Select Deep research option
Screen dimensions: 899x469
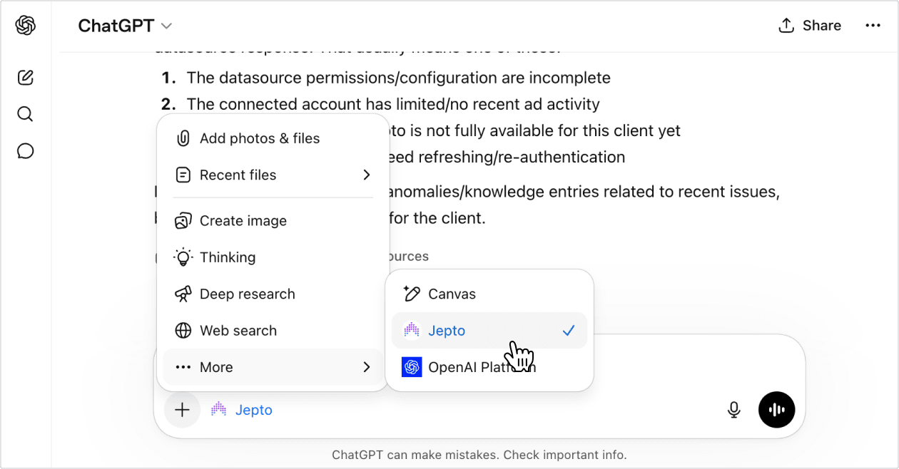(274, 294)
